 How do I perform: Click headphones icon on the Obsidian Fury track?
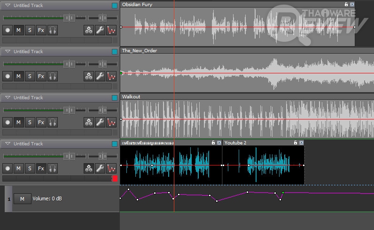tap(53, 30)
